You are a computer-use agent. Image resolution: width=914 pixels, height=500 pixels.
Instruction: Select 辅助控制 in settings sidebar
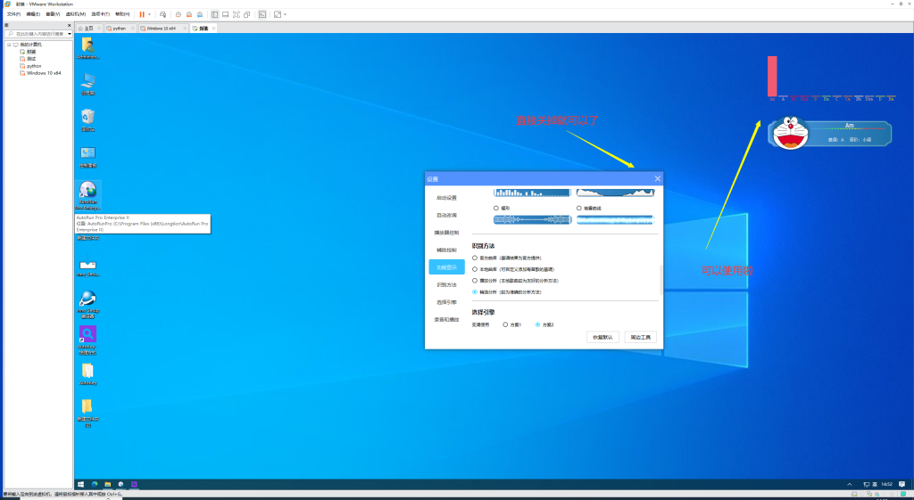tap(446, 250)
